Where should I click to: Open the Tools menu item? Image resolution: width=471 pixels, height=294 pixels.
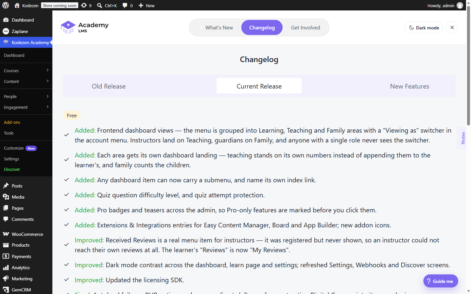9,133
